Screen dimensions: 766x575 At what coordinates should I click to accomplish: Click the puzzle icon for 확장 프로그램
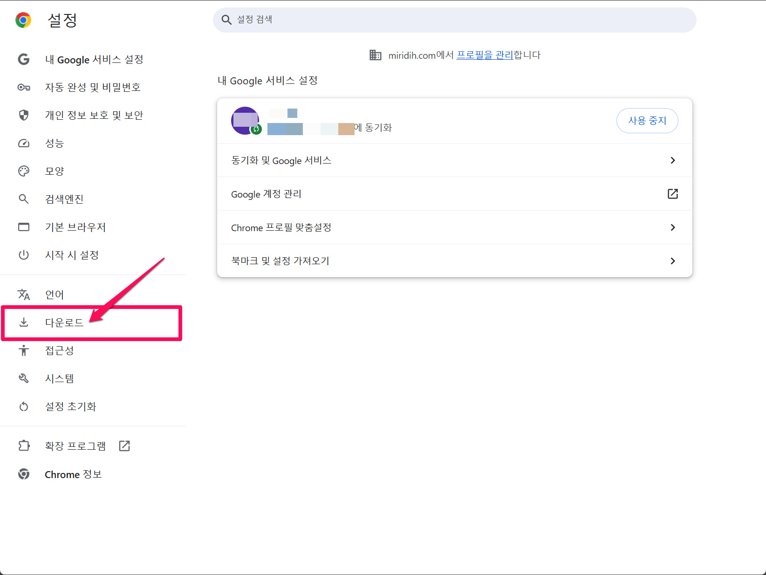click(x=24, y=446)
